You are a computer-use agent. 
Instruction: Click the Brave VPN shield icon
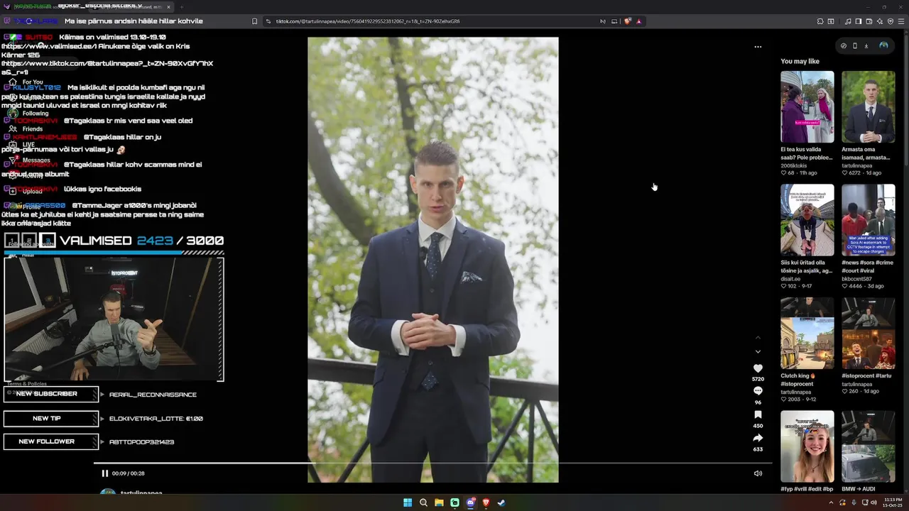coord(891,21)
